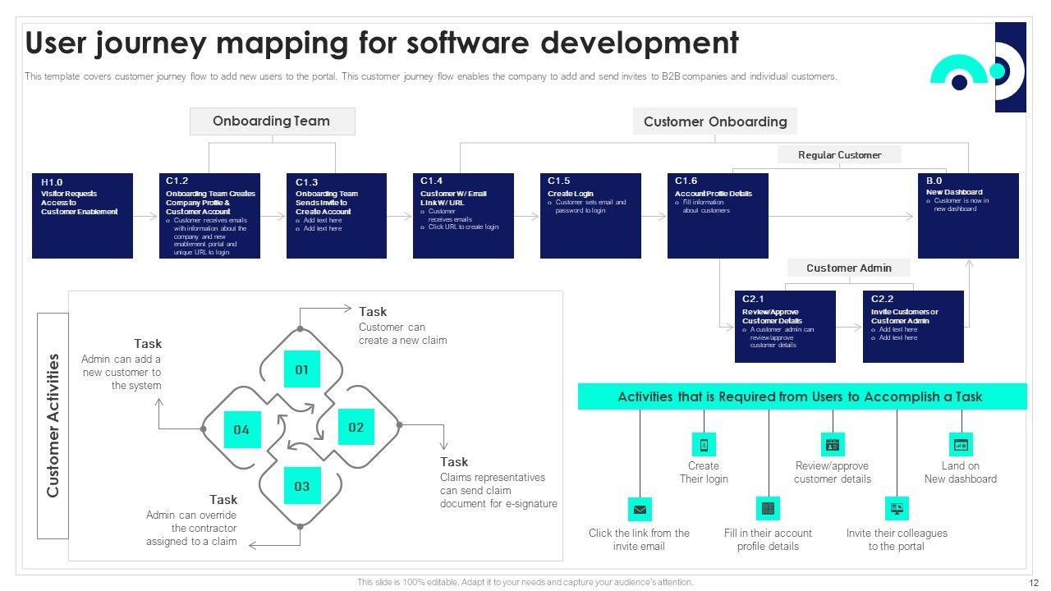The height and width of the screenshot is (591, 1051).
Task: Click the envelope icon above invite email text
Action: (640, 509)
